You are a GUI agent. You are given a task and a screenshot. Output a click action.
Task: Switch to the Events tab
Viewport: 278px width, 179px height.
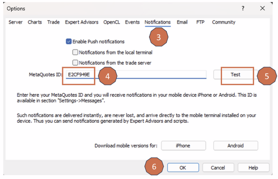[132, 22]
